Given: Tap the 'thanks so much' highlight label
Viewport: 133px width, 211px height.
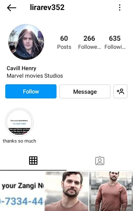Looking at the screenshot, I should tap(19, 141).
